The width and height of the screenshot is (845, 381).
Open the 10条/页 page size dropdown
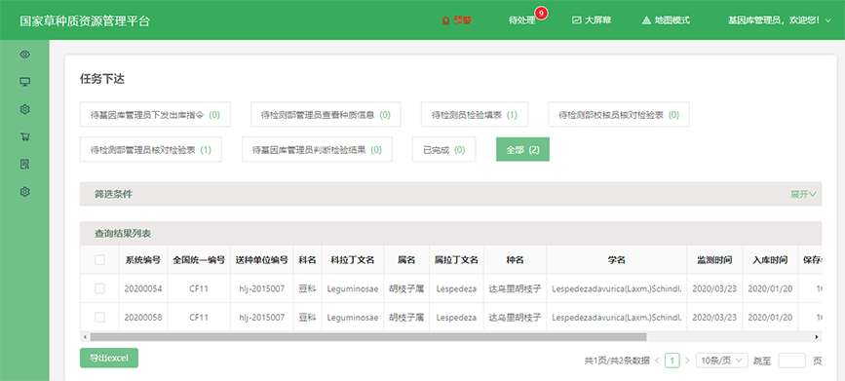coord(721,361)
